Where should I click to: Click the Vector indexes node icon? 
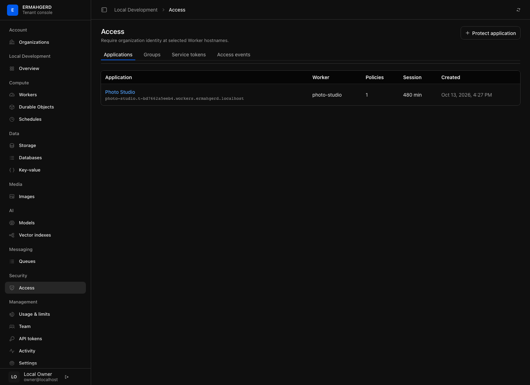tap(12, 235)
